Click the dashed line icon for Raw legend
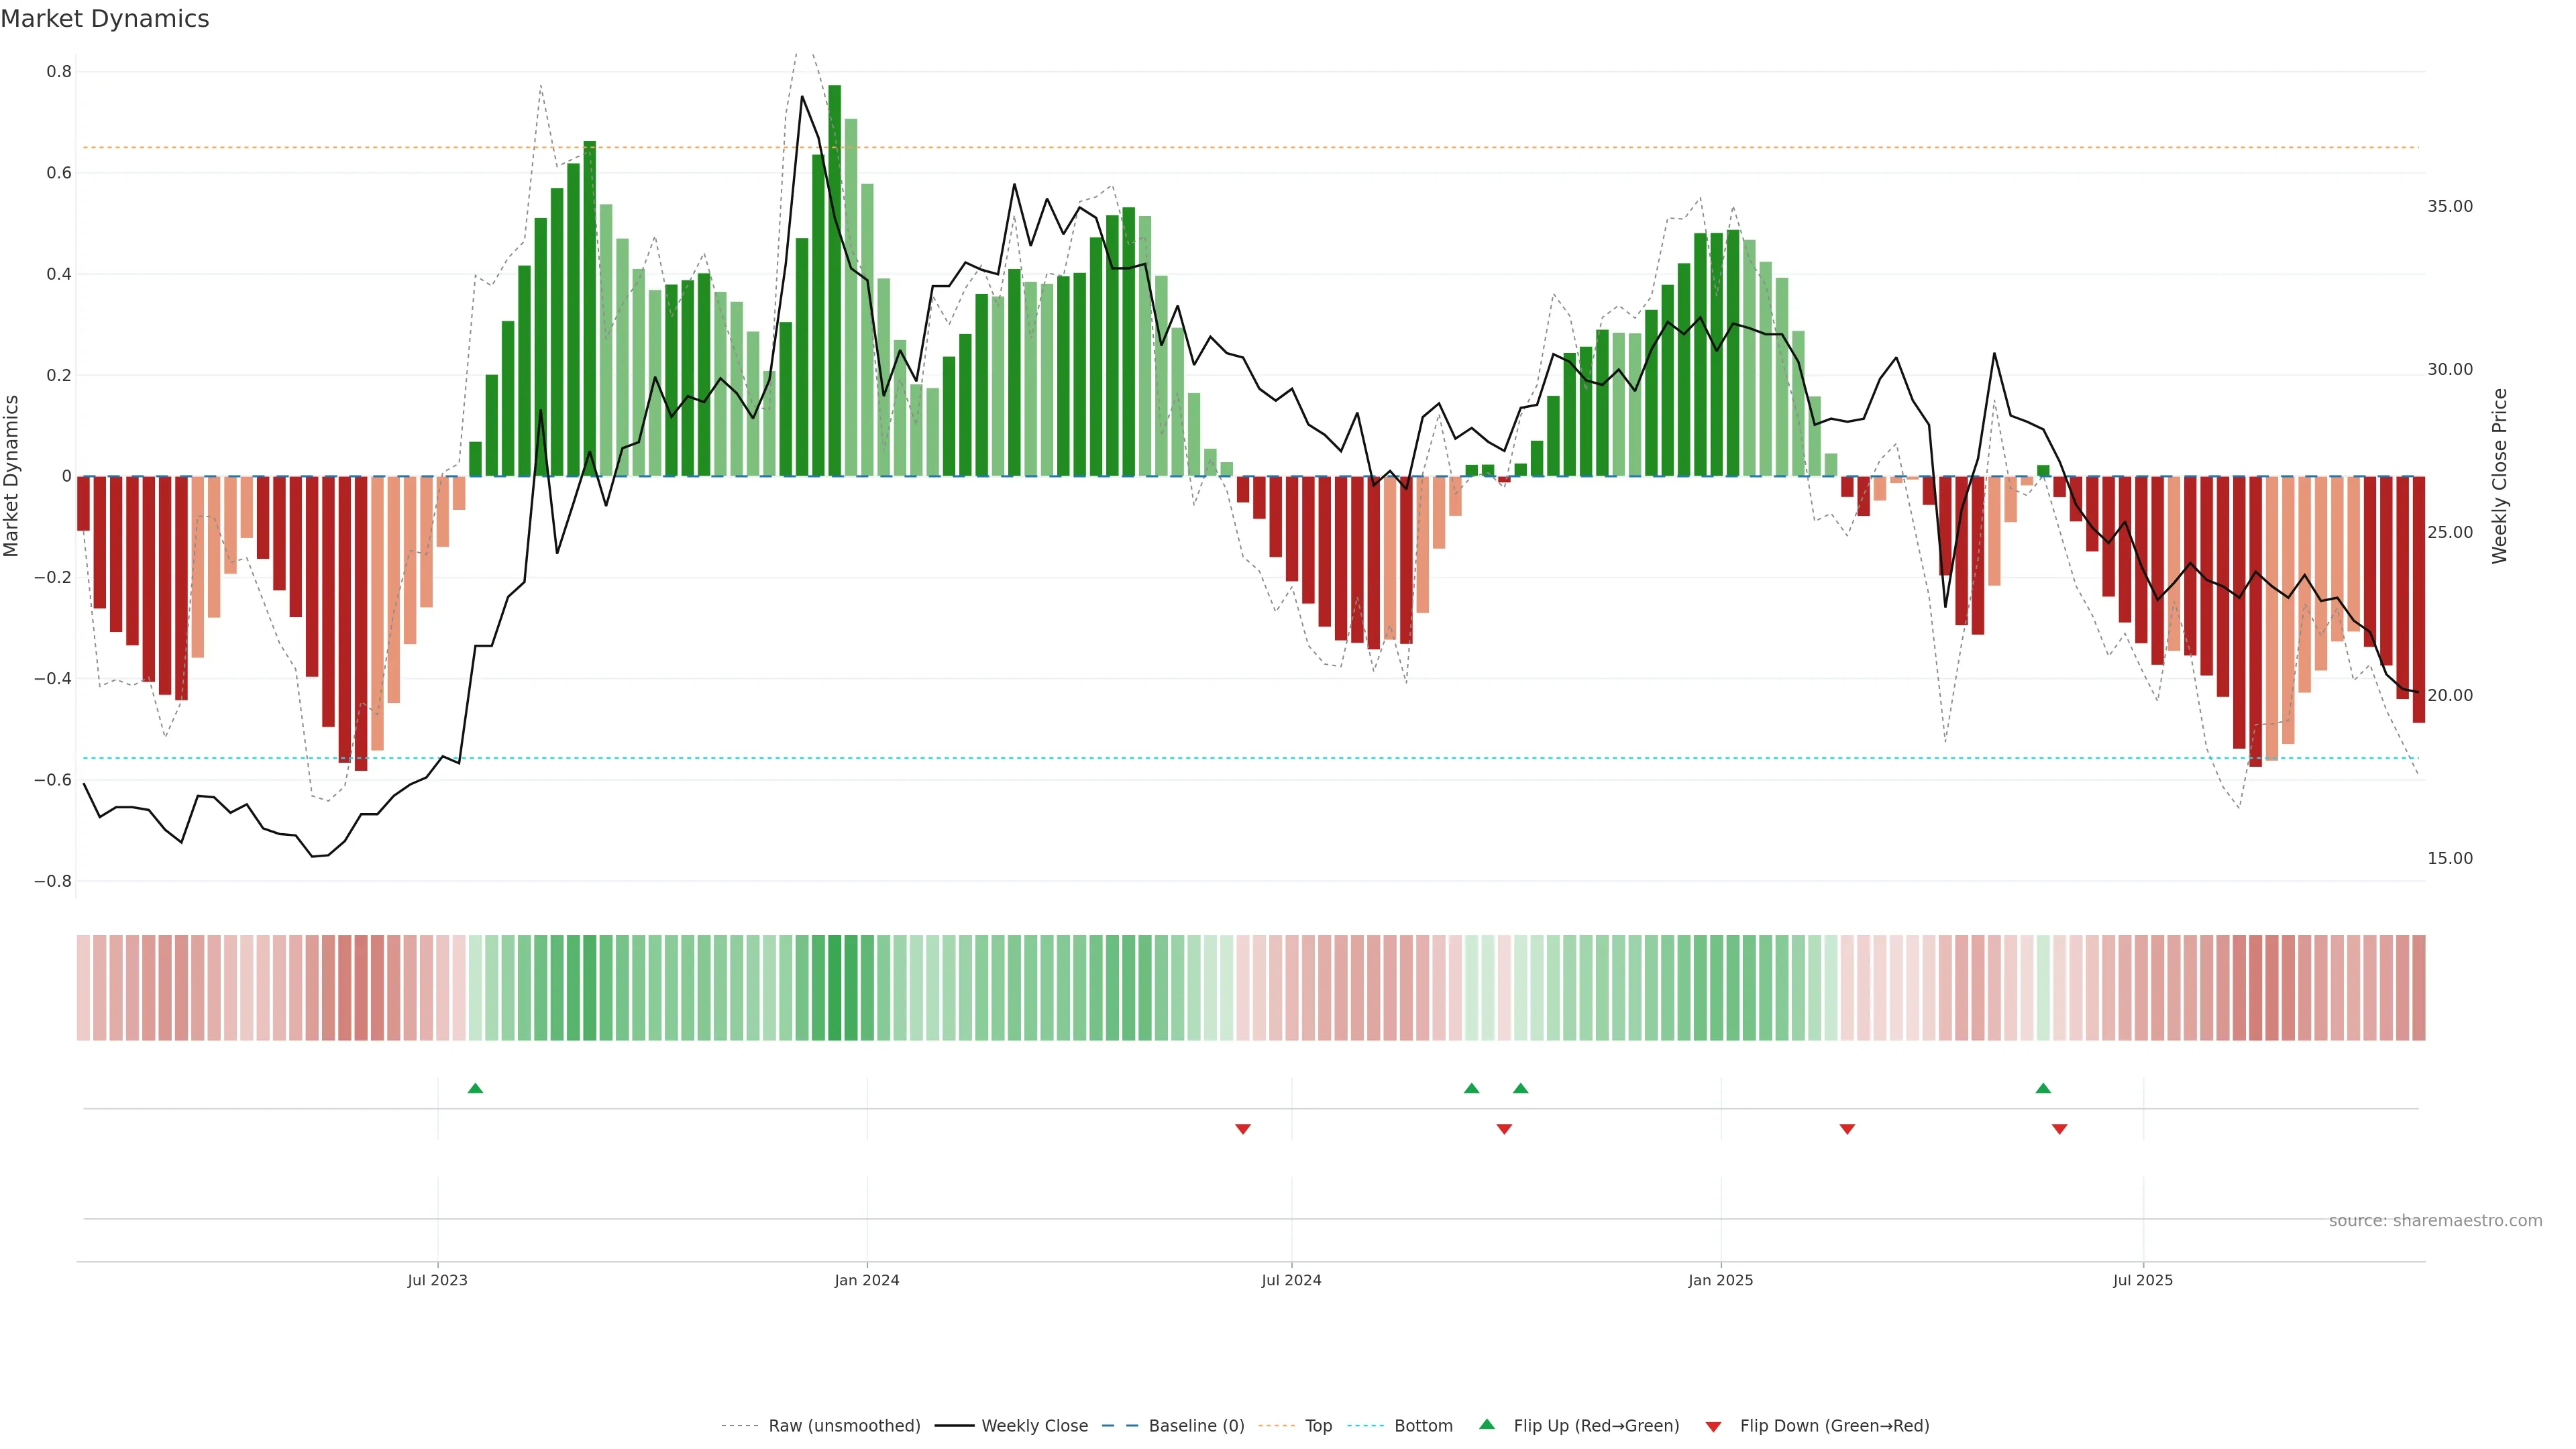2576x1449 pixels. click(739, 1426)
